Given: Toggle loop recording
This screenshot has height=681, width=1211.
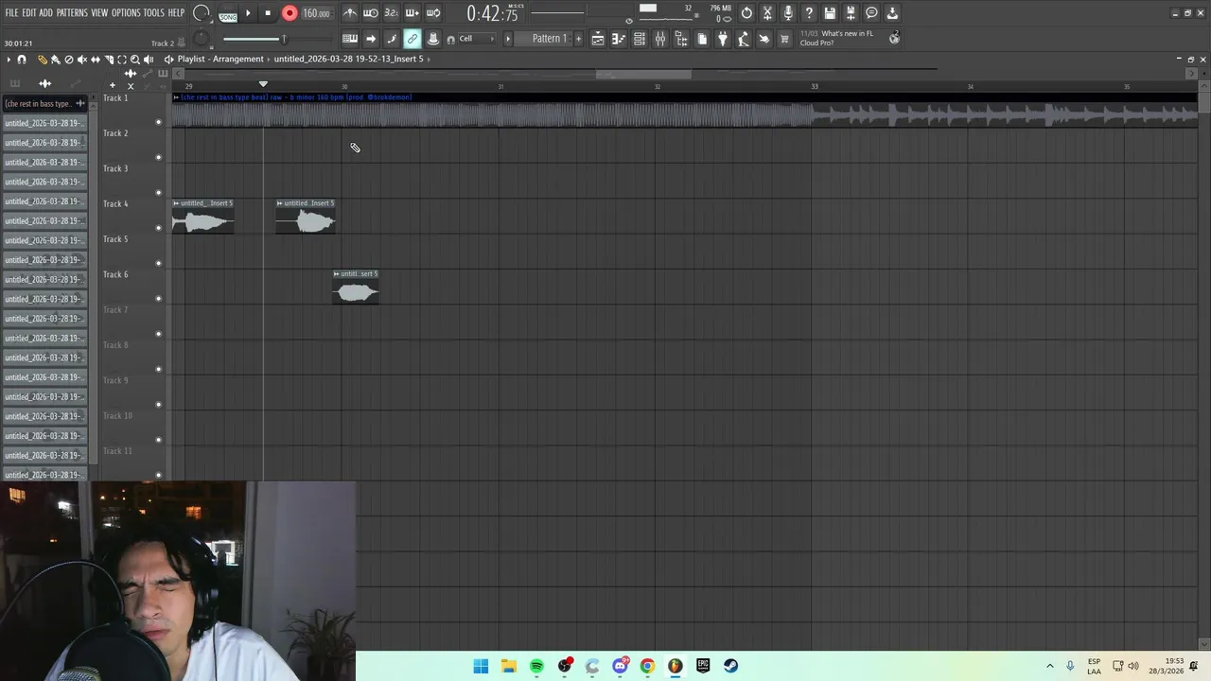Looking at the screenshot, I should point(433,13).
